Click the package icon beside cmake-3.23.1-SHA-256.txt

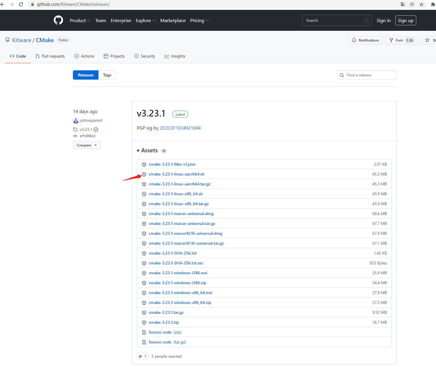(x=144, y=253)
